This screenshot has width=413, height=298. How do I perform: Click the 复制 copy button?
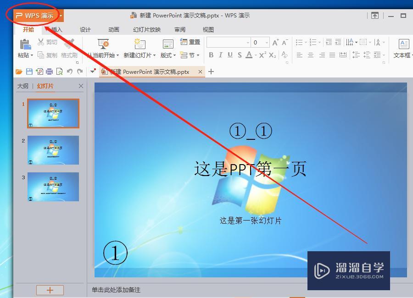click(47, 55)
